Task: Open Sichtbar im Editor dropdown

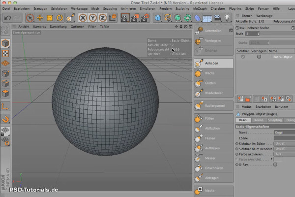Action: pos(284,143)
